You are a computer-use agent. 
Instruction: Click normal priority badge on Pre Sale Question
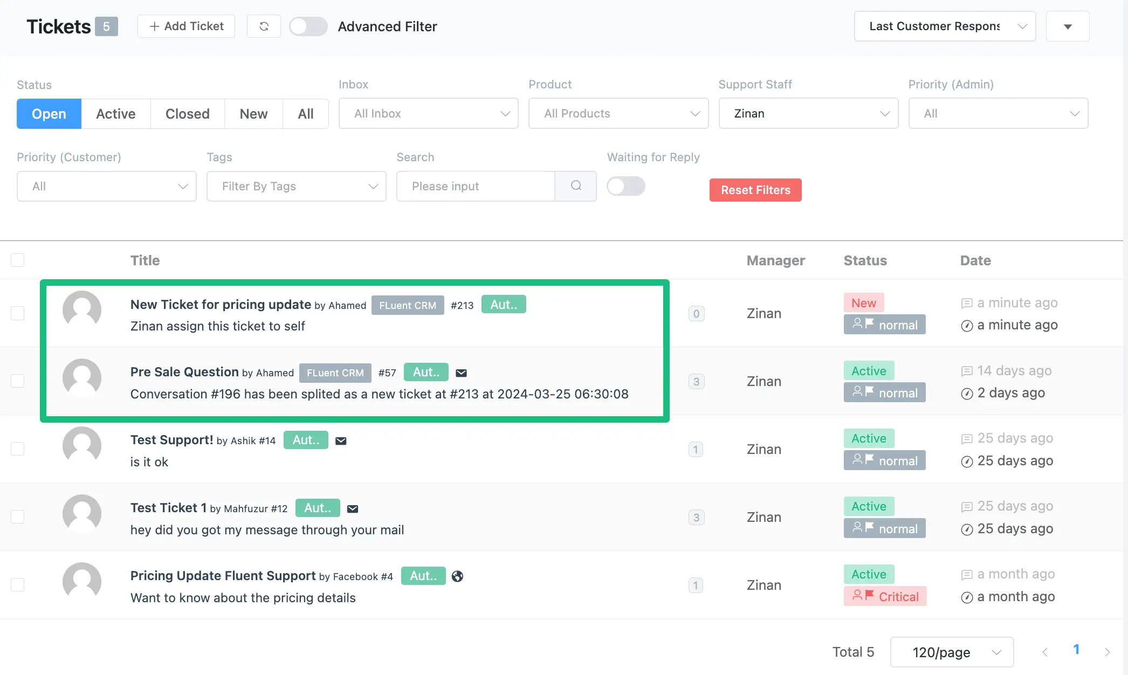tap(885, 392)
